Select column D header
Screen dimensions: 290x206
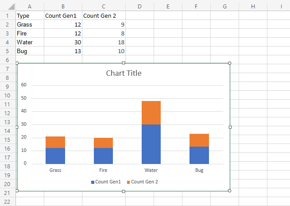[x=139, y=7]
